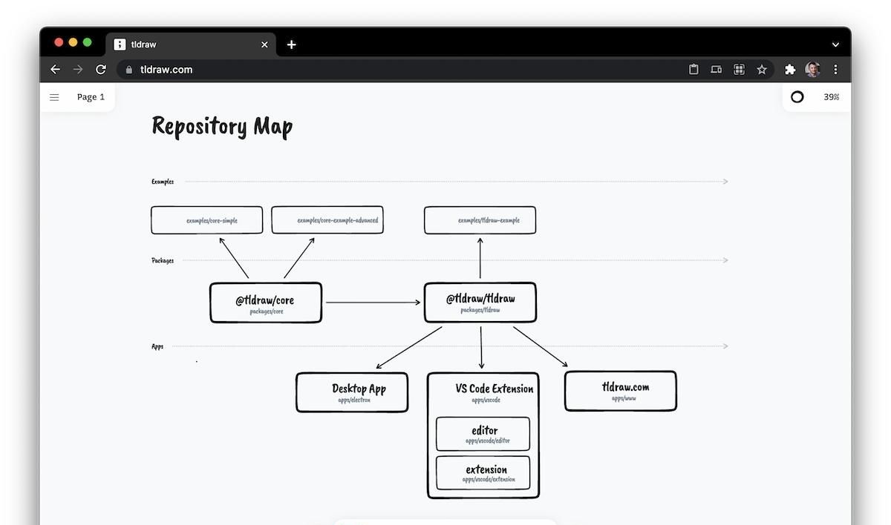Go back using browser back arrow
This screenshot has height=525, width=891.
(x=55, y=70)
